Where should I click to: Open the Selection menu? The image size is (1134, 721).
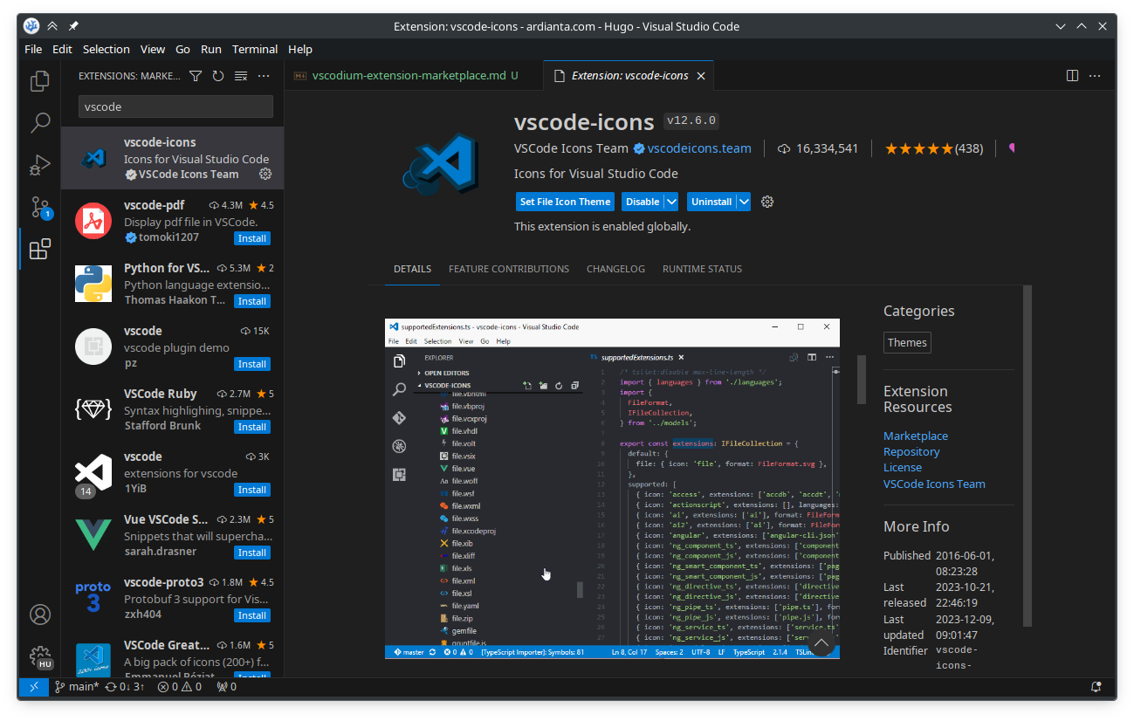coord(107,49)
